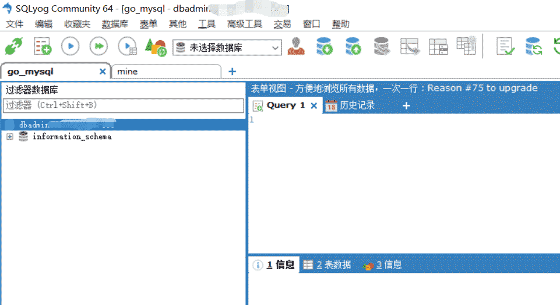Viewport: 560px width, 305px height.
Task: Open the 数据库 menu
Action: click(115, 24)
